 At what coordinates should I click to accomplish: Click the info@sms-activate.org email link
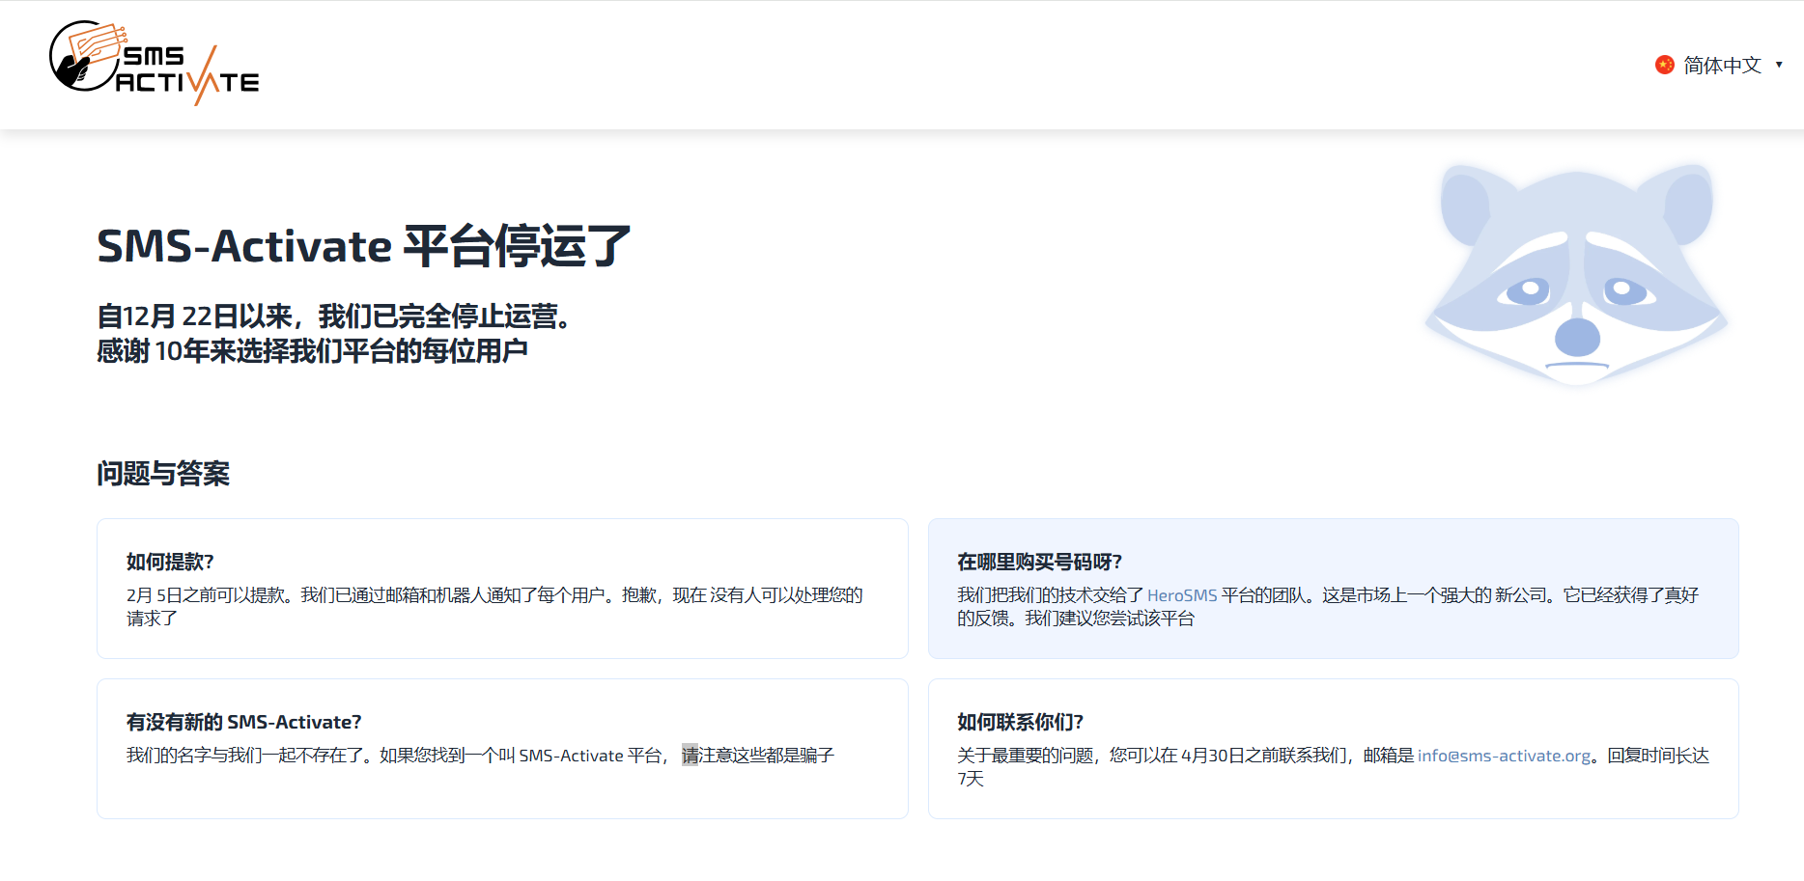(1503, 756)
